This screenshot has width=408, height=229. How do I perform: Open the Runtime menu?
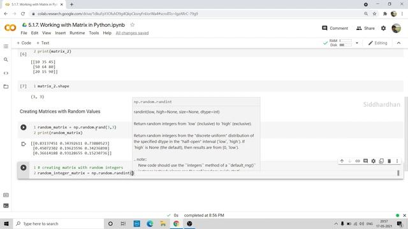(77, 33)
